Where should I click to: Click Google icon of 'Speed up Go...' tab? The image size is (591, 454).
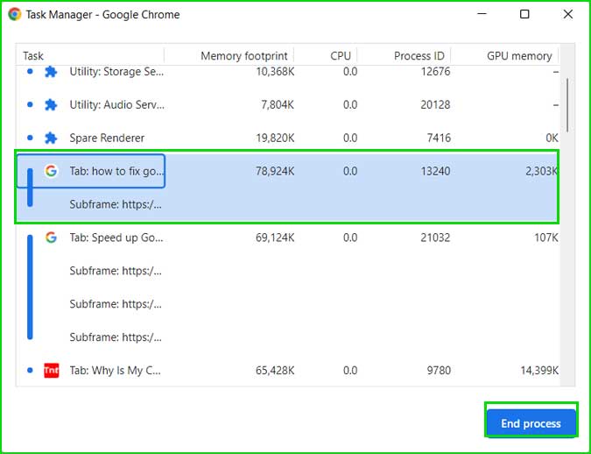pos(51,238)
